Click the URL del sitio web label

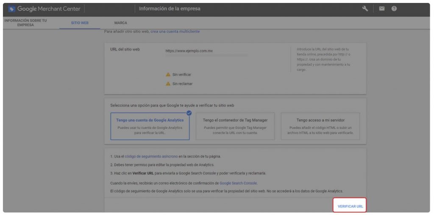point(125,49)
